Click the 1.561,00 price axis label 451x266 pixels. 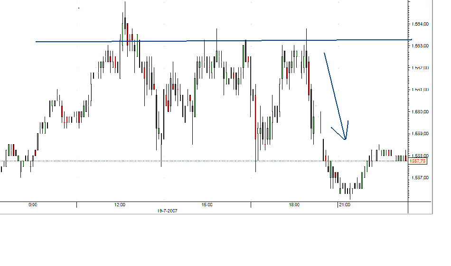[x=420, y=90]
